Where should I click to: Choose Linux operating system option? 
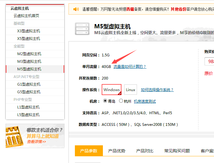pyautogui.click(x=131, y=90)
